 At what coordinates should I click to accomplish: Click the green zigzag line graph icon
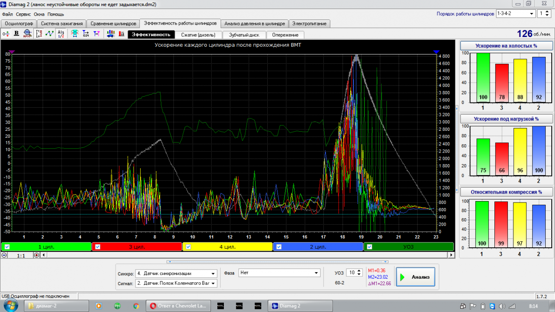point(49,33)
